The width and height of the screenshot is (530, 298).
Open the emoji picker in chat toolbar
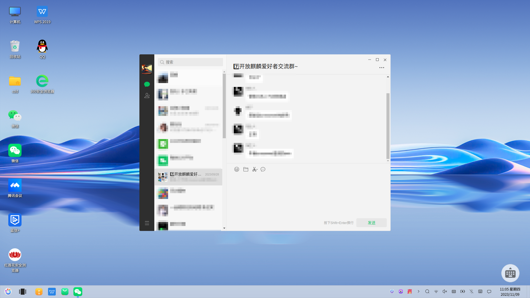click(x=237, y=169)
